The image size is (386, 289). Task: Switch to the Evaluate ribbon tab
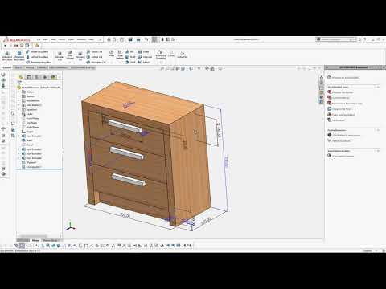click(42, 67)
